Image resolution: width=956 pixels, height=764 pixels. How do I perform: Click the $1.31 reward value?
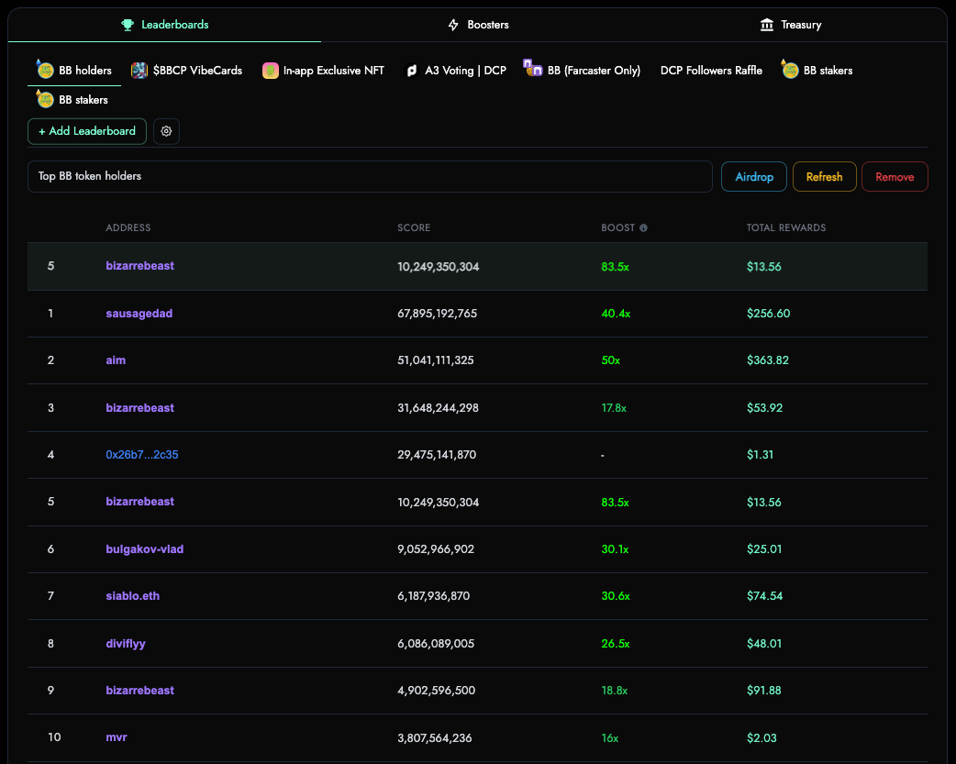click(761, 455)
